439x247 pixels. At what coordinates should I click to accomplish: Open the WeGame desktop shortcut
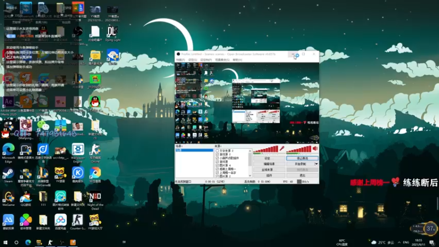[8, 199]
